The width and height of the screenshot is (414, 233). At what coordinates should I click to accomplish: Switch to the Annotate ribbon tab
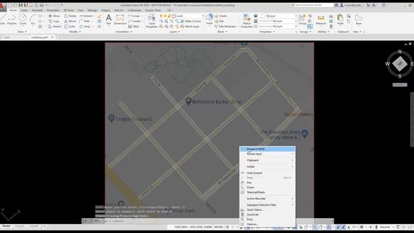point(38,10)
